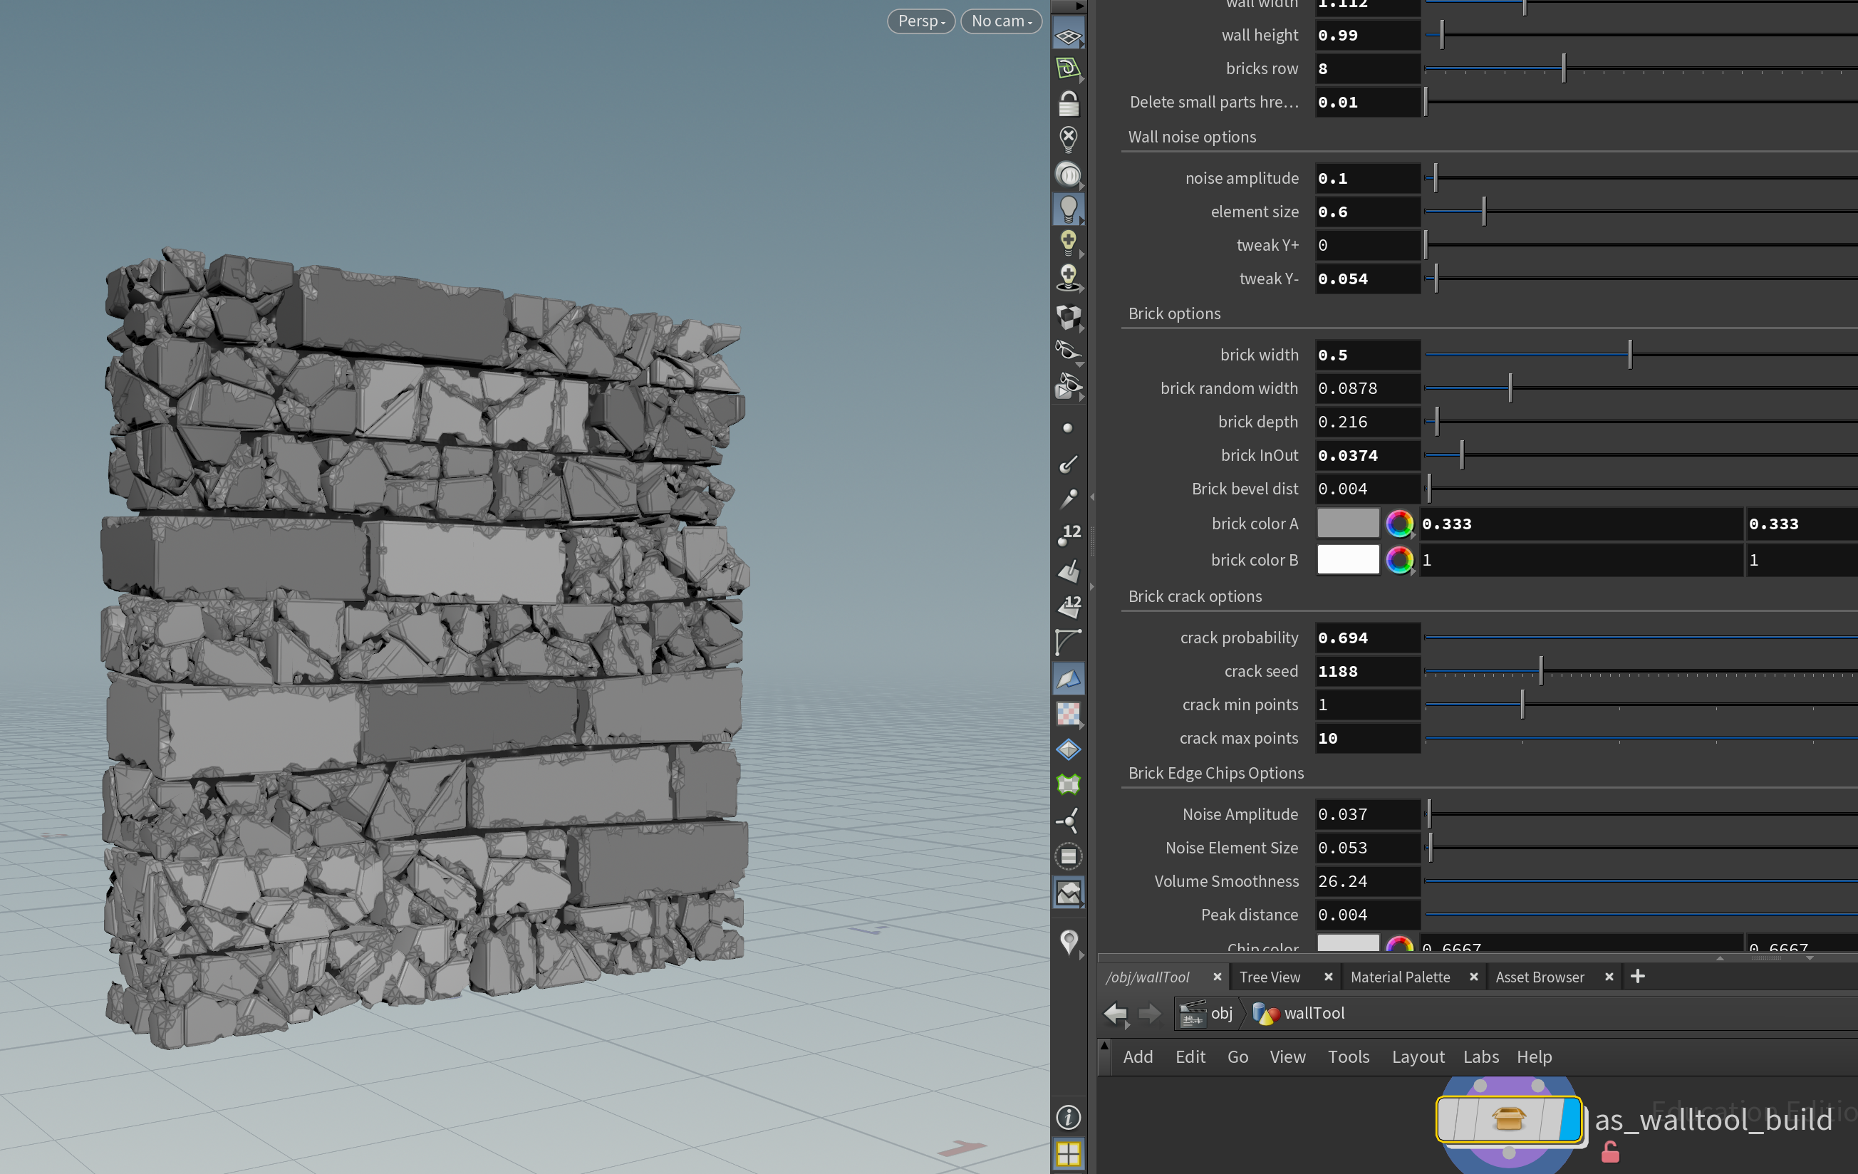This screenshot has height=1174, width=1858.
Task: Open the Labs menu
Action: 1480,1056
